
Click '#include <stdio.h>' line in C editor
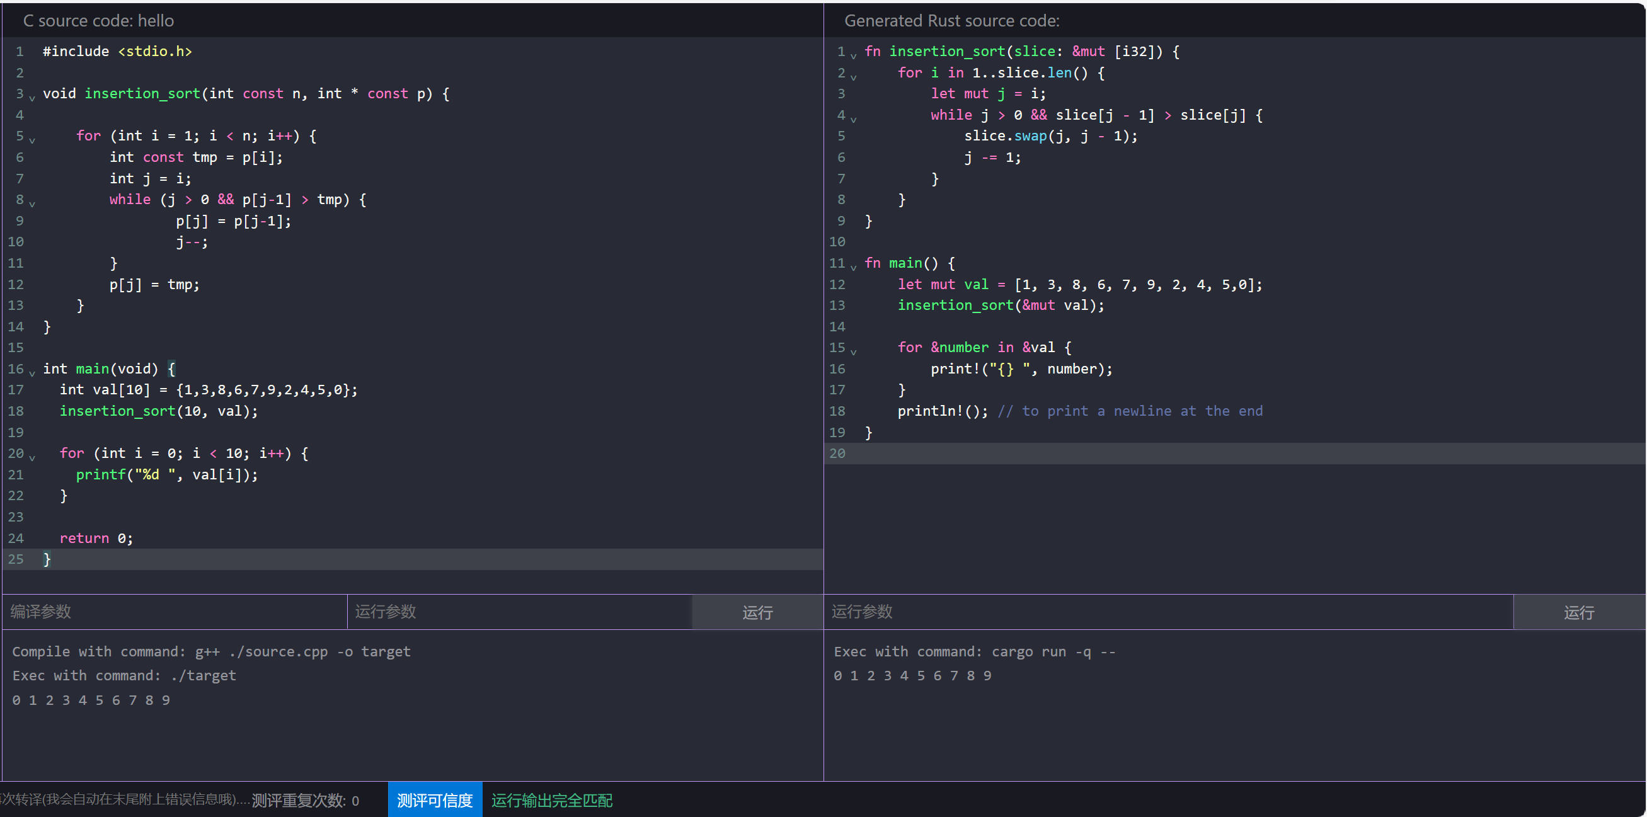[x=117, y=51]
